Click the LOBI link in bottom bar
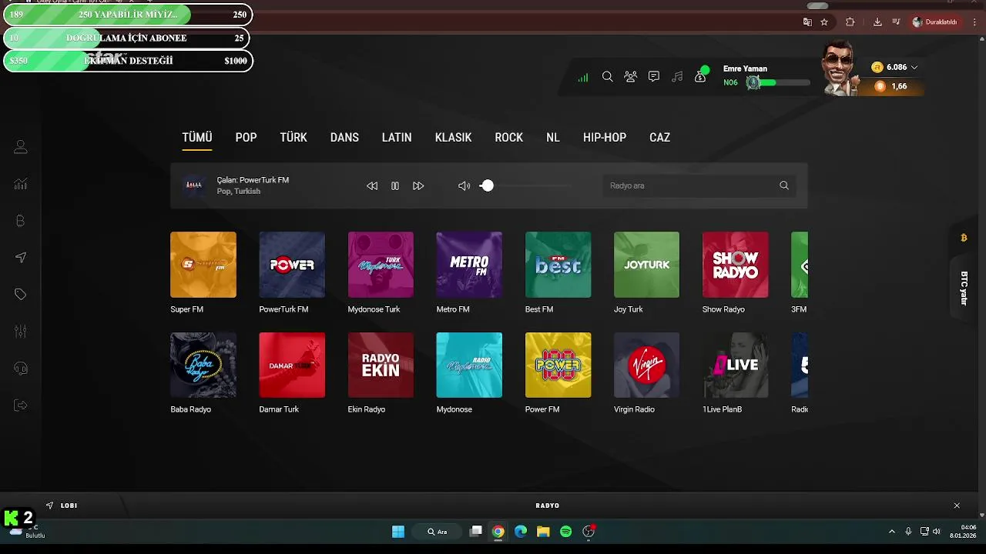Screen dimensions: 986x554 tap(69, 506)
